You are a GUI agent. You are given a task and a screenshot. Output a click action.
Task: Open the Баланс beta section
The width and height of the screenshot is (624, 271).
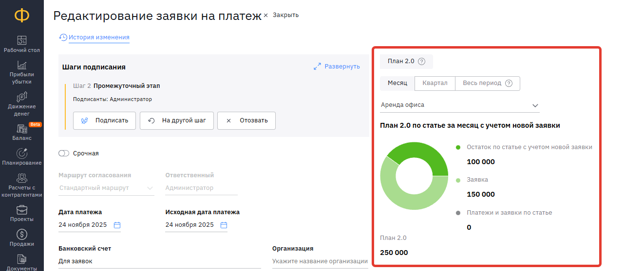click(x=22, y=132)
